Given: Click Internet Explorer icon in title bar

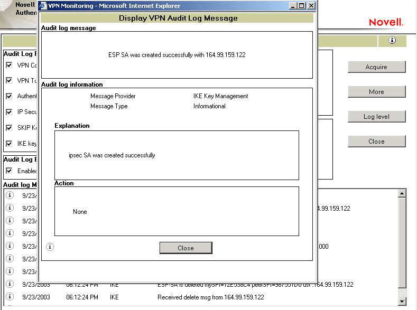Looking at the screenshot, I should click(x=43, y=6).
